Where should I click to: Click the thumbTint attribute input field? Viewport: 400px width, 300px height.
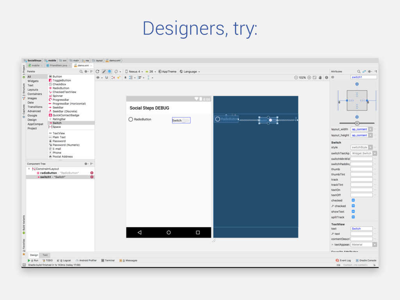point(361,175)
